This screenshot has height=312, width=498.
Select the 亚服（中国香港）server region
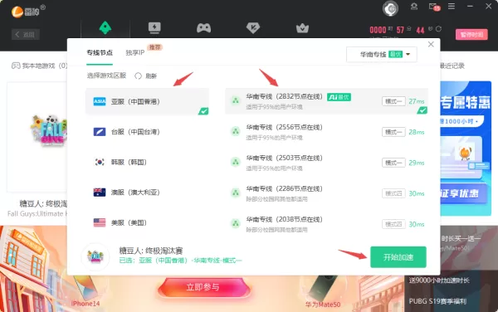tap(148, 101)
